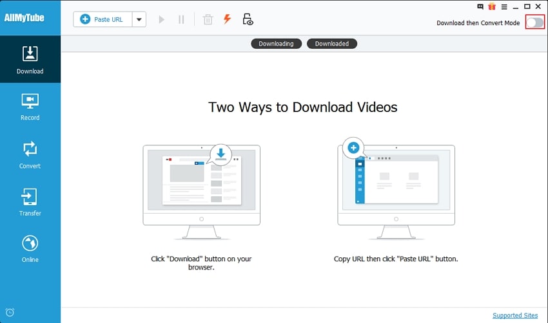Delete selected download with trash icon
Viewport: 548px width, 323px height.
pos(208,19)
